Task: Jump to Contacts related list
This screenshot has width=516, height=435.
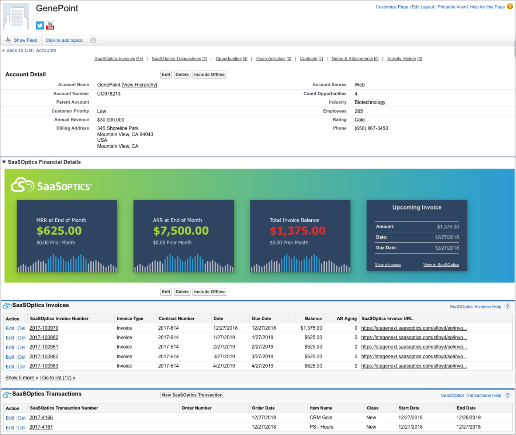Action: (311, 59)
